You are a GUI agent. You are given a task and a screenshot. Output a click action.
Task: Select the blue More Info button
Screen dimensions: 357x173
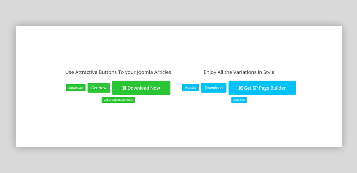click(x=239, y=100)
